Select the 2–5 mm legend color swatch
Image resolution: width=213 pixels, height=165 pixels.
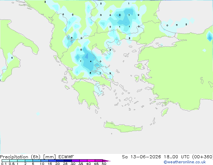29,161
